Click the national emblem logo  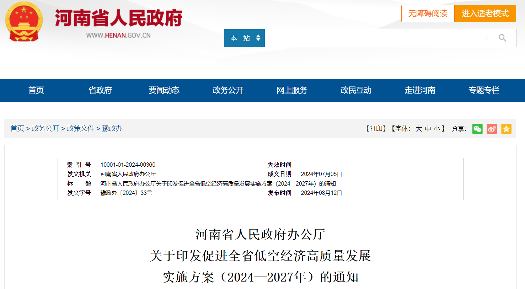point(24,22)
